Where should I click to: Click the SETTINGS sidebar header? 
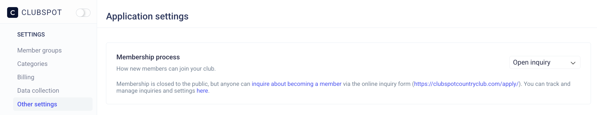(x=31, y=35)
